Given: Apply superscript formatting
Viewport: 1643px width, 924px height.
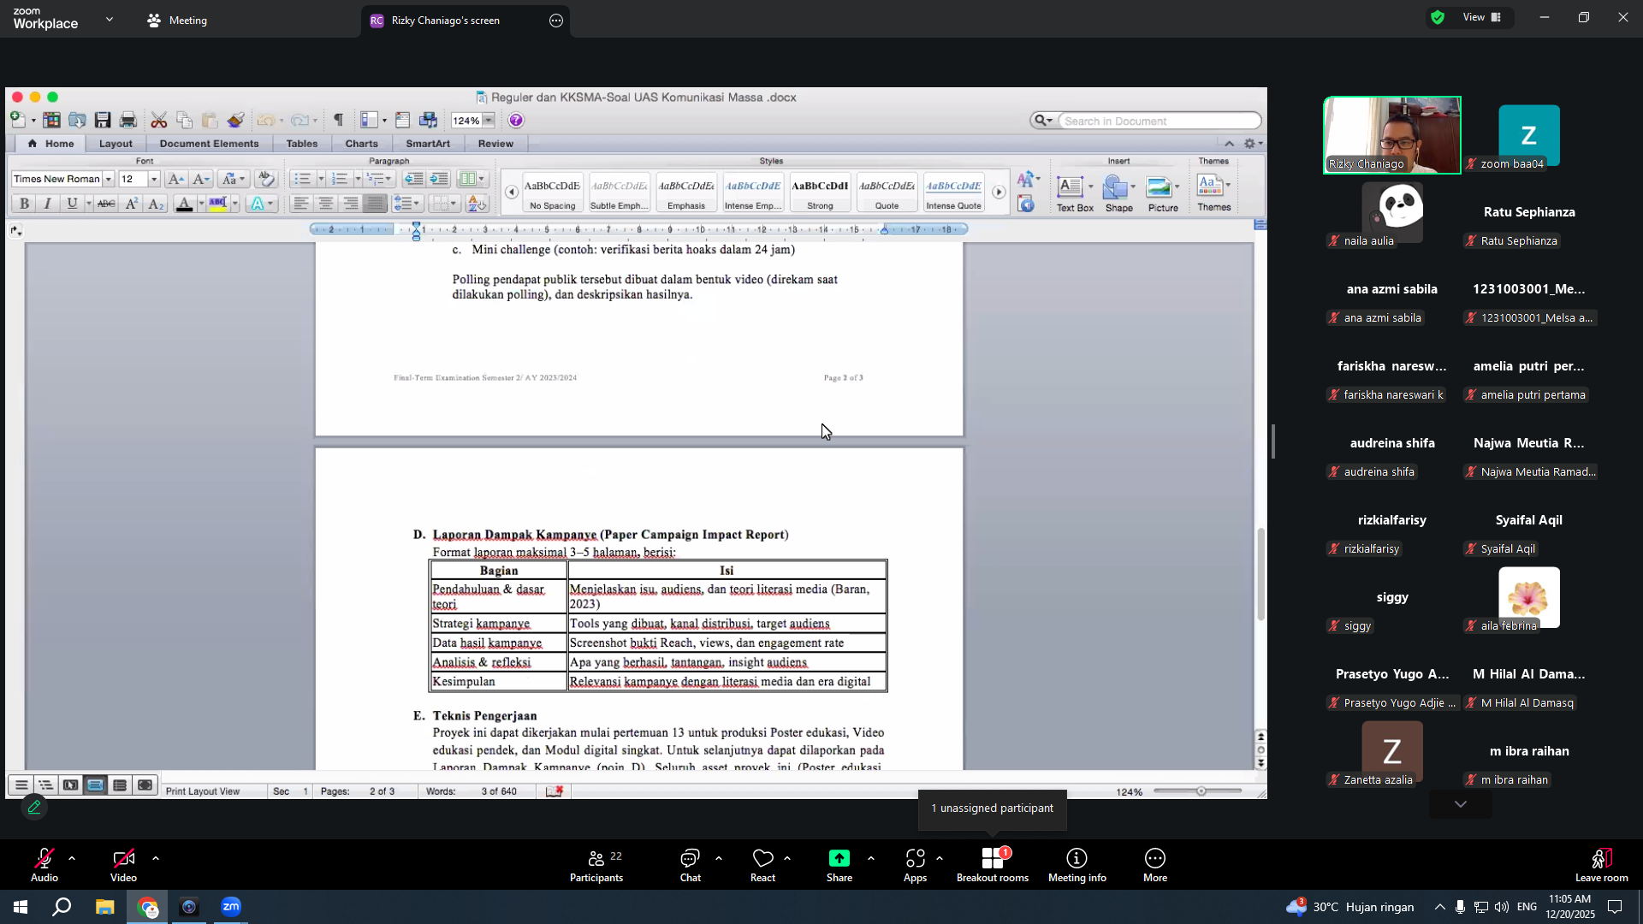Looking at the screenshot, I should click(132, 204).
